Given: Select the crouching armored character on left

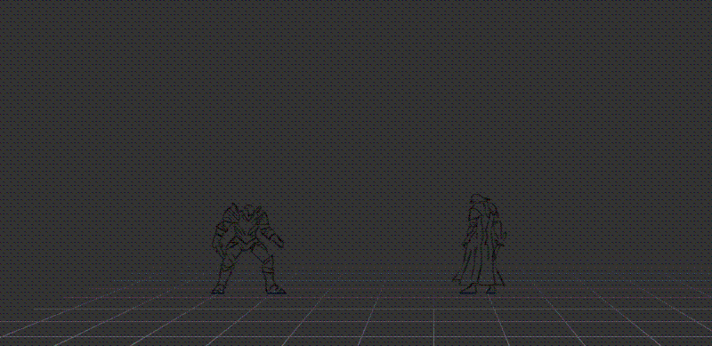Looking at the screenshot, I should point(248,249).
